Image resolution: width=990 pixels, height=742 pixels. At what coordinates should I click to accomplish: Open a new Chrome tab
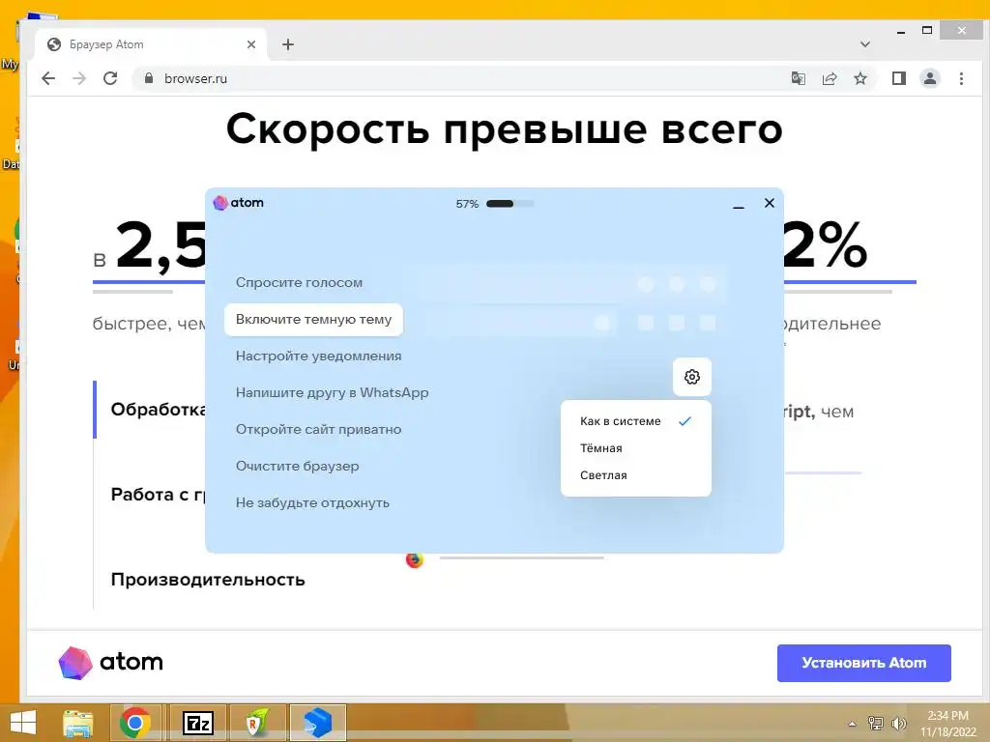tap(288, 44)
